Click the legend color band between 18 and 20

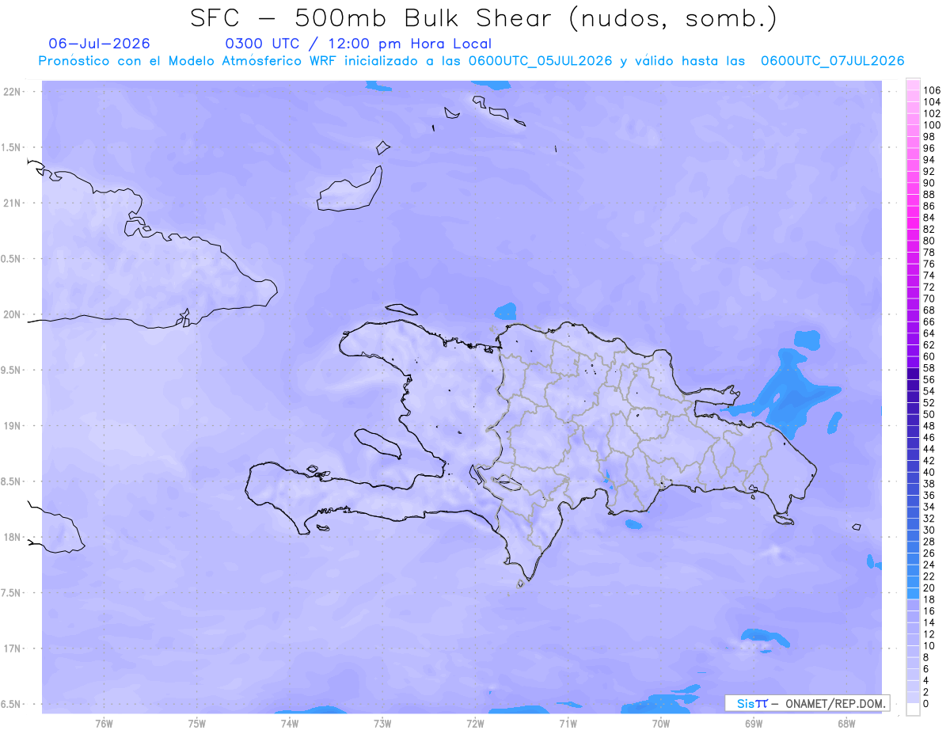click(x=913, y=593)
